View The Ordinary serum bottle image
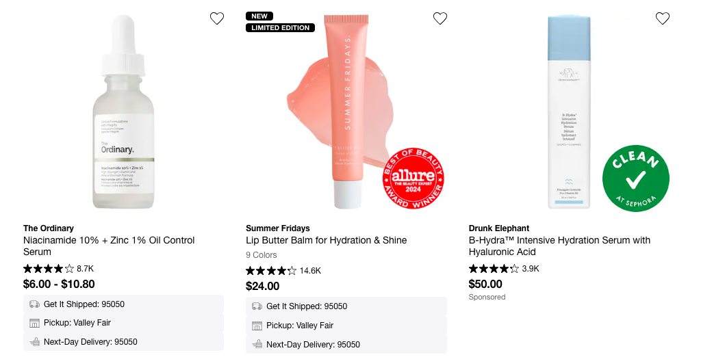 point(123,113)
